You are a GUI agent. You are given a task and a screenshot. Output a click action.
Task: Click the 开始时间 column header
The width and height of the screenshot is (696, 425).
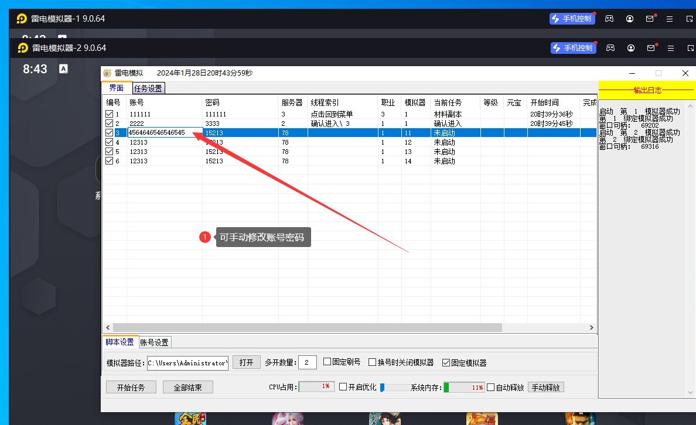click(x=554, y=102)
